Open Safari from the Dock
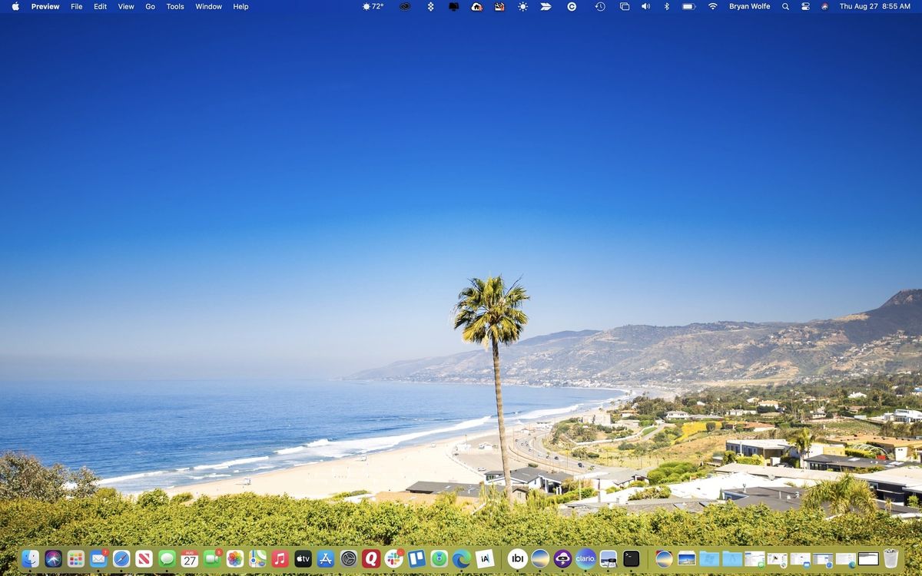 121,559
